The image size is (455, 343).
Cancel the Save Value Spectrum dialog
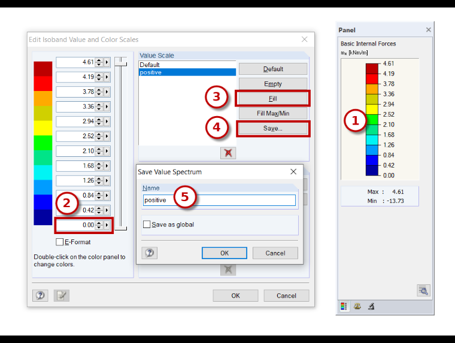(275, 253)
